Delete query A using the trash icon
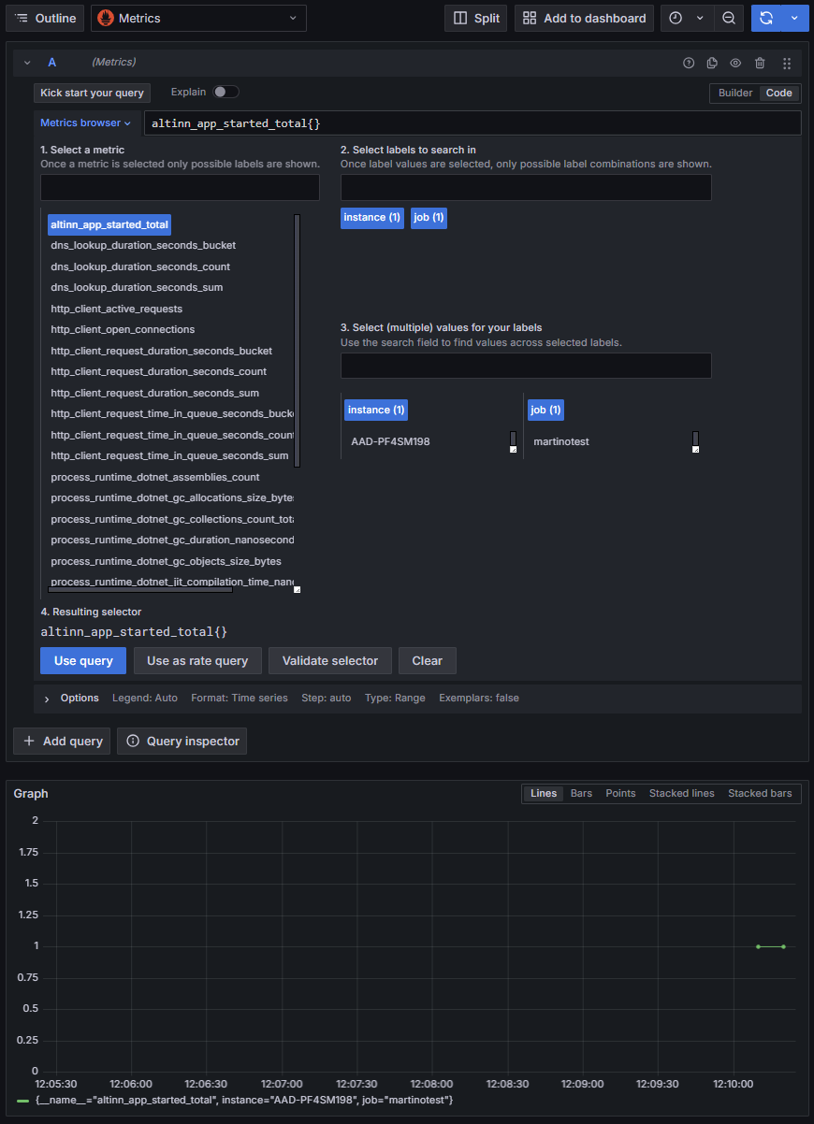The image size is (814, 1124). click(x=760, y=63)
